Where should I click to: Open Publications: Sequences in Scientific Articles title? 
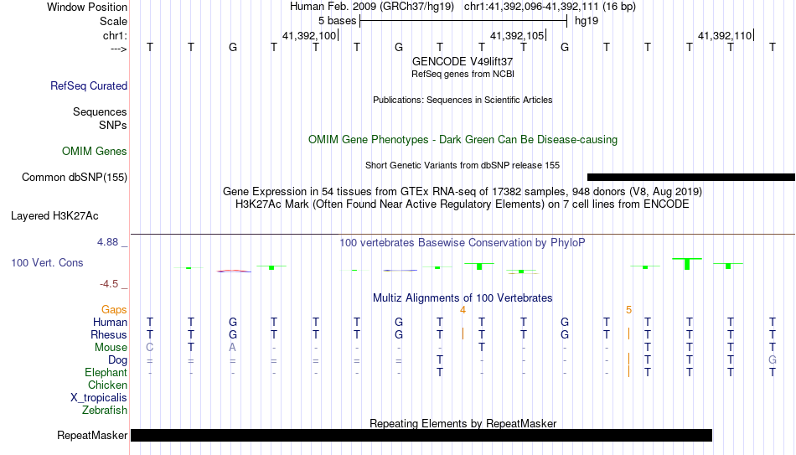pos(463,100)
